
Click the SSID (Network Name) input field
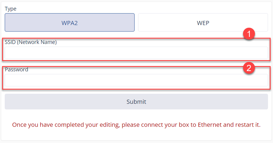[x=136, y=53]
